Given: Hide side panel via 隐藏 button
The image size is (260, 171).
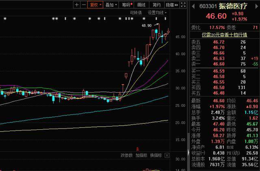Looking at the screenshot, I should 172,5.
